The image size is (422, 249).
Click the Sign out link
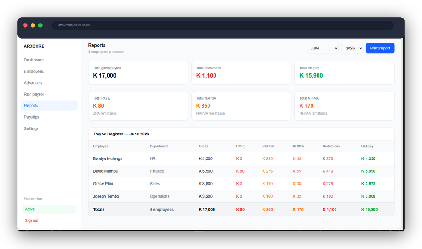[x=31, y=220]
